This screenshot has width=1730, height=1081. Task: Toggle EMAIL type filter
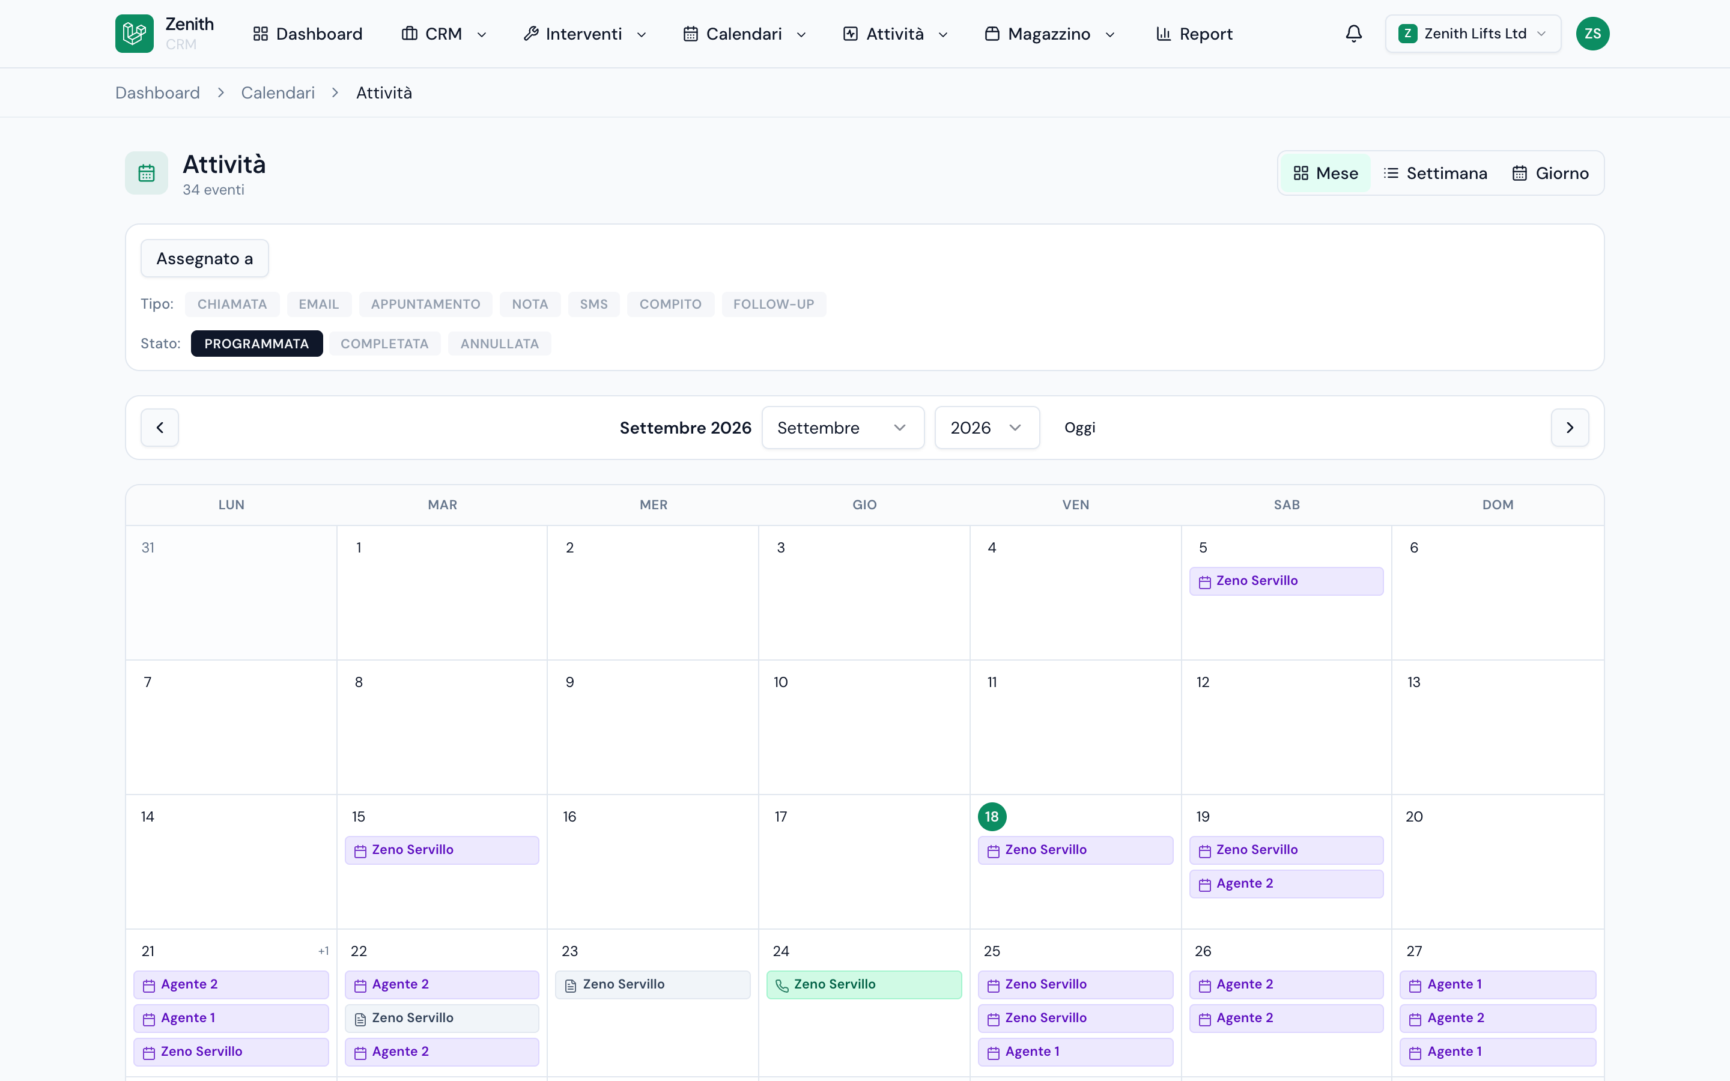click(319, 304)
